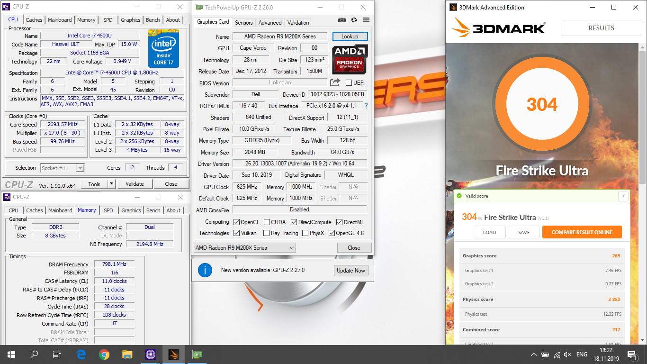Click the 3DMark logo
647x364 pixels.
(499, 27)
